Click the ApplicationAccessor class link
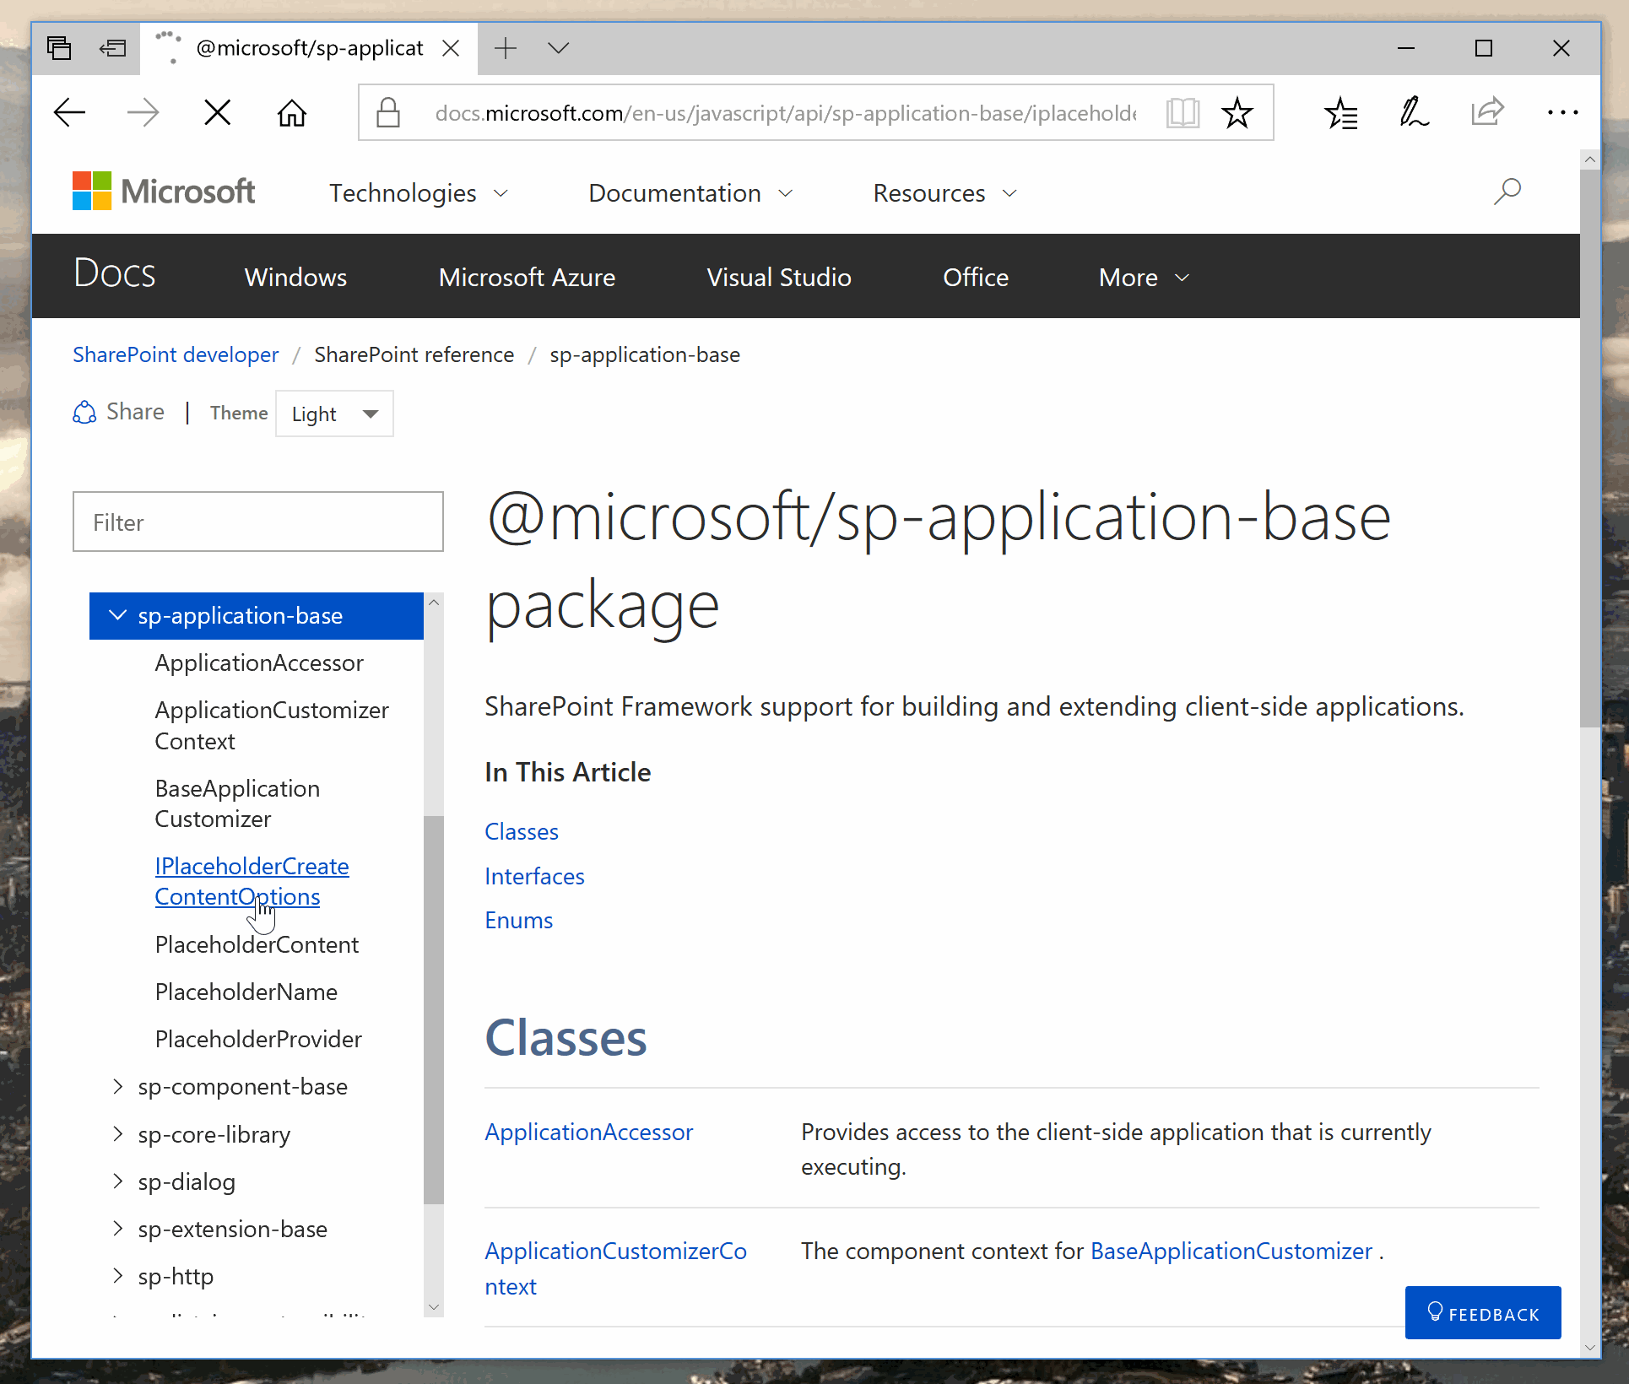Screen dimensions: 1629x1384 coord(589,1132)
